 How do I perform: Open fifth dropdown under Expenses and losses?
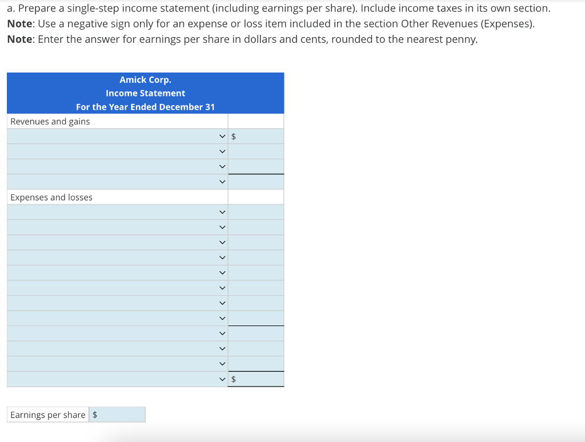coord(117,272)
